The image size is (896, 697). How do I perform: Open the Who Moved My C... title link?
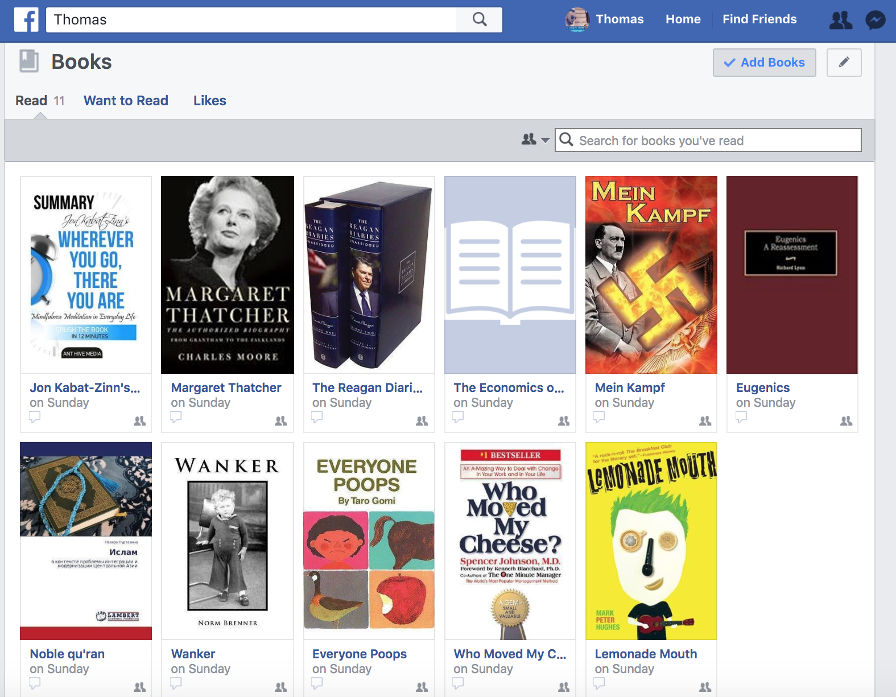510,654
